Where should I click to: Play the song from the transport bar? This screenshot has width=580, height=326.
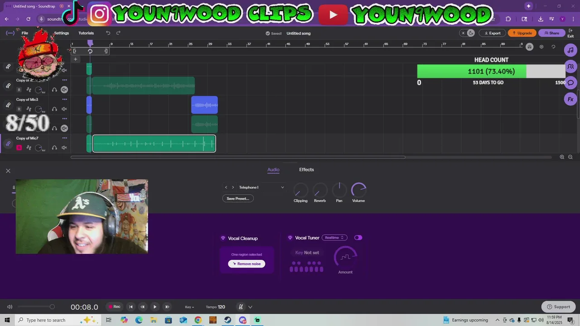click(x=155, y=307)
